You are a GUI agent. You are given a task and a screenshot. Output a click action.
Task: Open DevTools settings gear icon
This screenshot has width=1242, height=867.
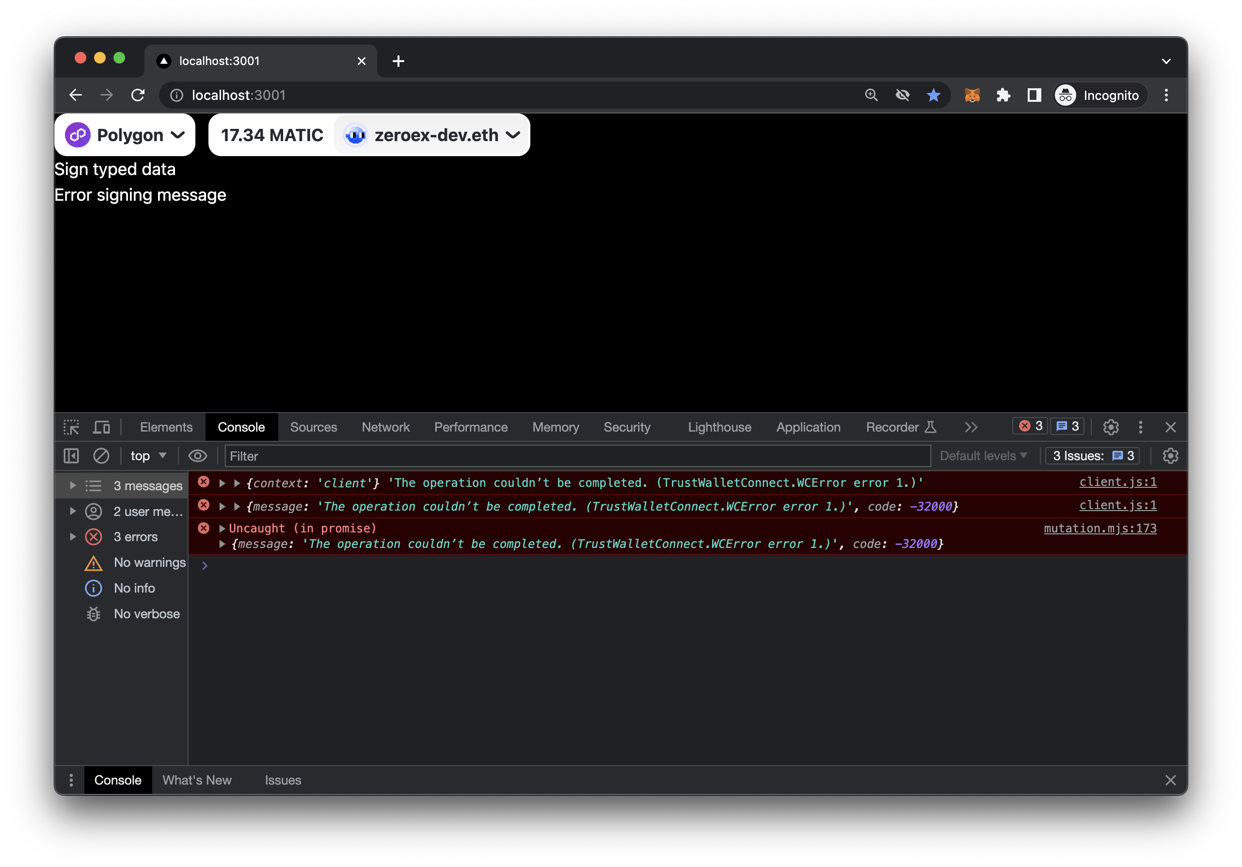(x=1111, y=428)
